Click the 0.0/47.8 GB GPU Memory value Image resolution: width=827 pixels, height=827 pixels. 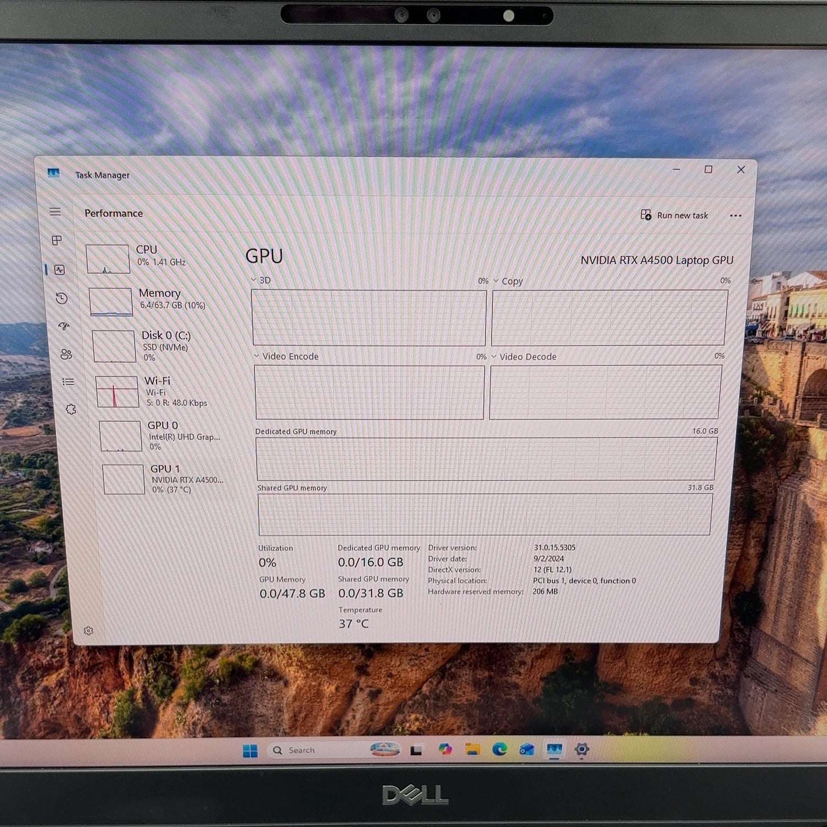point(292,594)
